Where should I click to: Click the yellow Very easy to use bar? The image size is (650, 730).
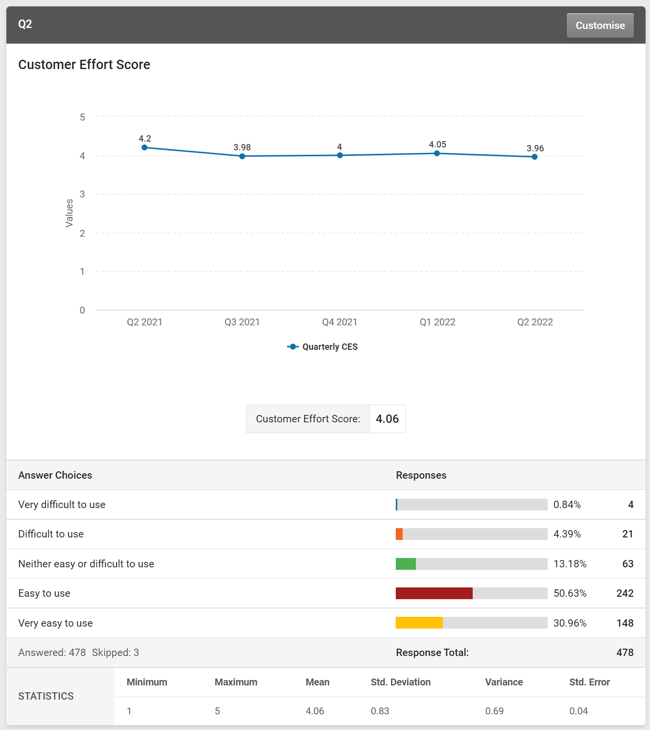[419, 623]
